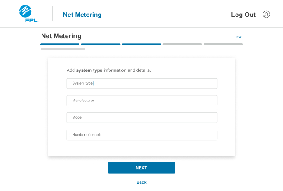Image resolution: width=283 pixels, height=191 pixels.
Task: Click the vertical divider beside the FPL logo
Action: (52, 14)
